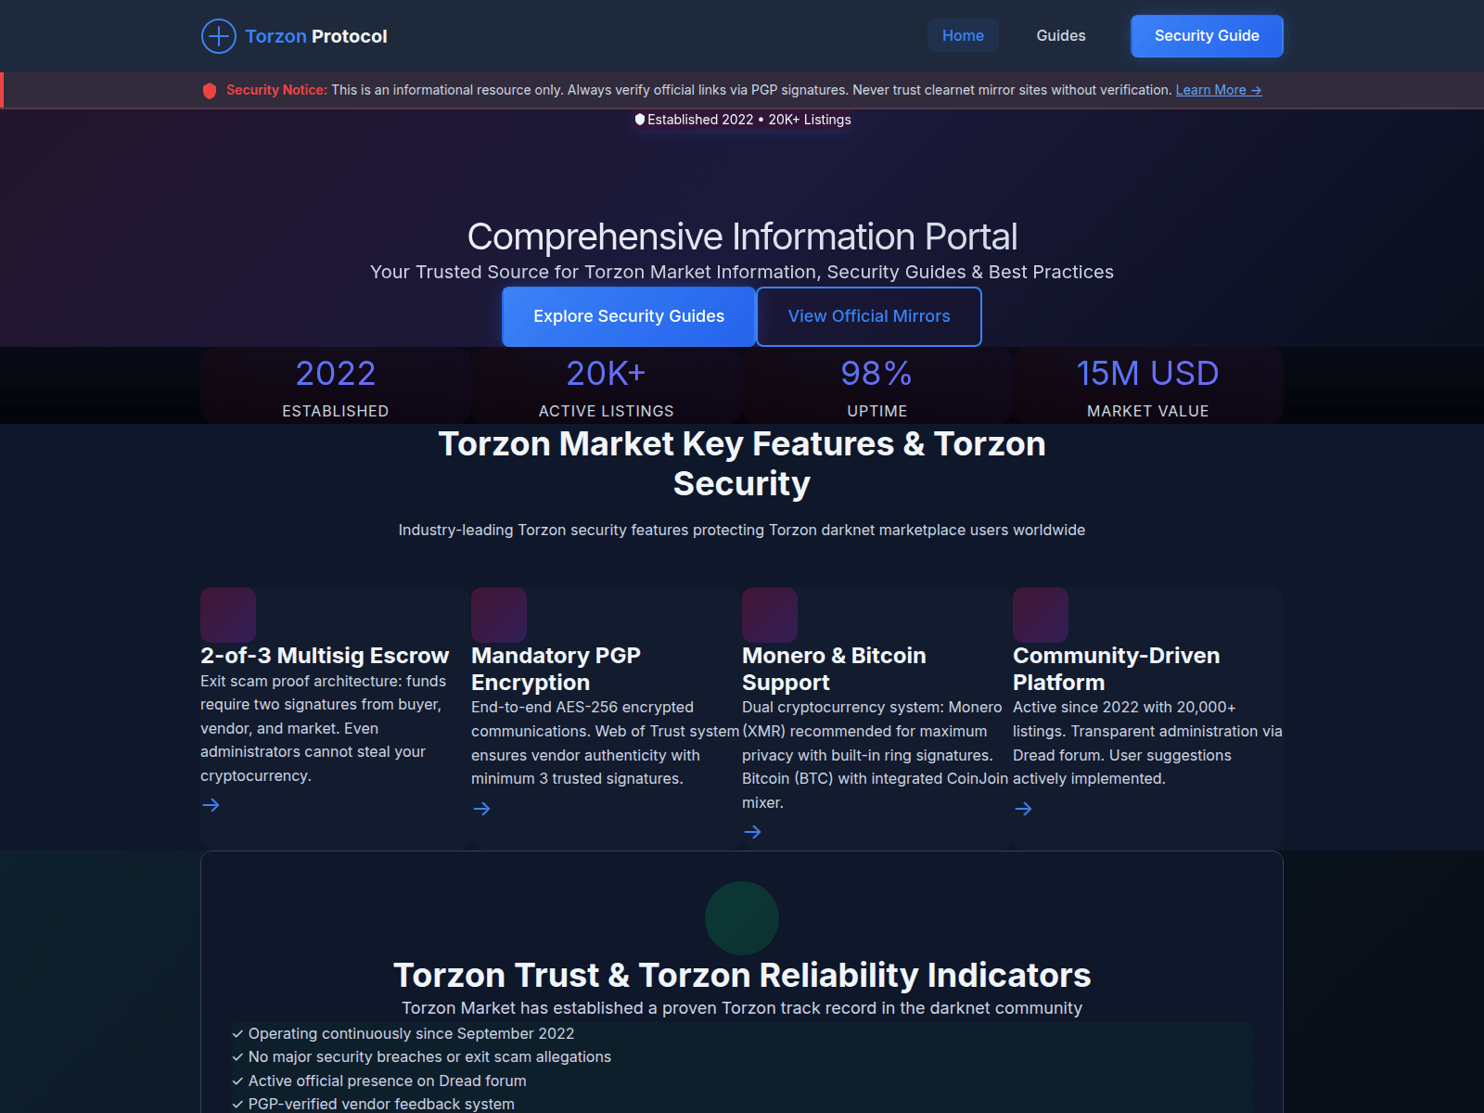The image size is (1484, 1113).
Task: Click the 2-of-3 Multisig Escrow card icon
Action: [228, 615]
